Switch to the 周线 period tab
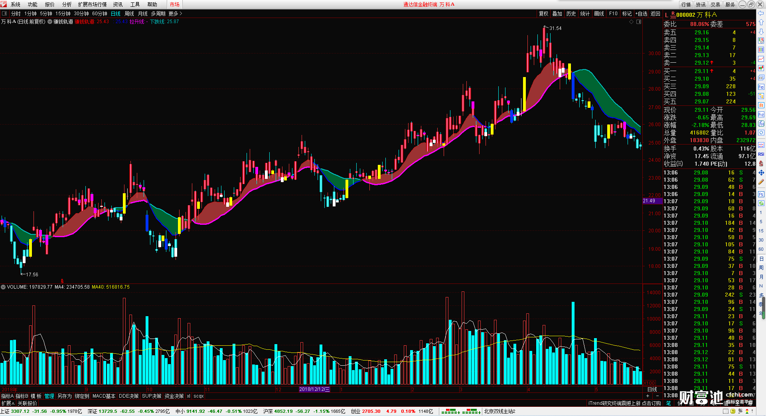766x416 pixels. tap(129, 14)
